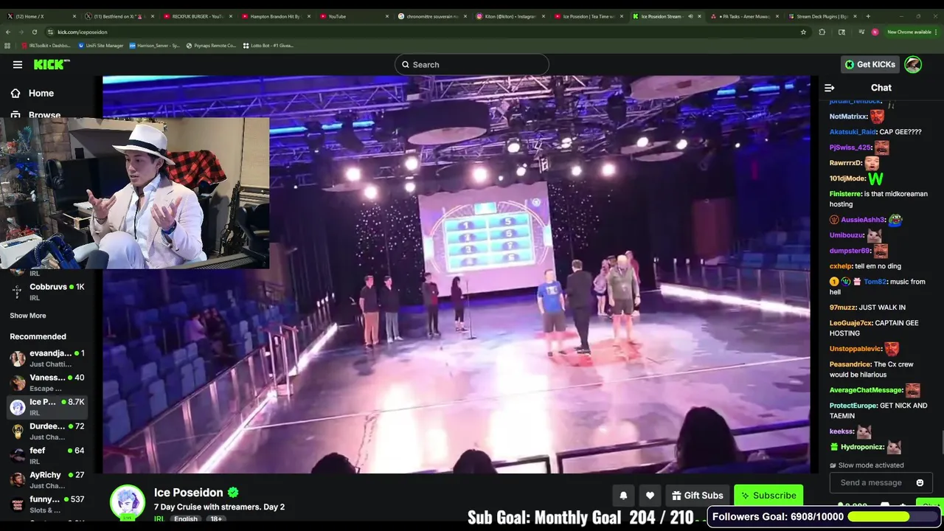Click username ProtectEurope in chat
944x531 pixels.
point(853,406)
